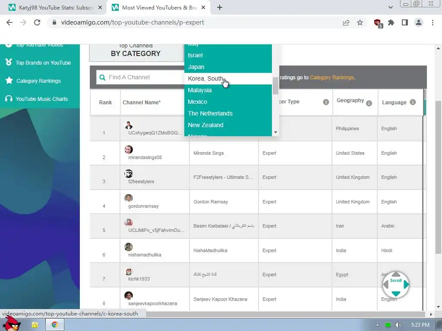The width and height of the screenshot is (442, 331).
Task: Click the Gordon Ramsay title cell
Action: click(x=224, y=202)
